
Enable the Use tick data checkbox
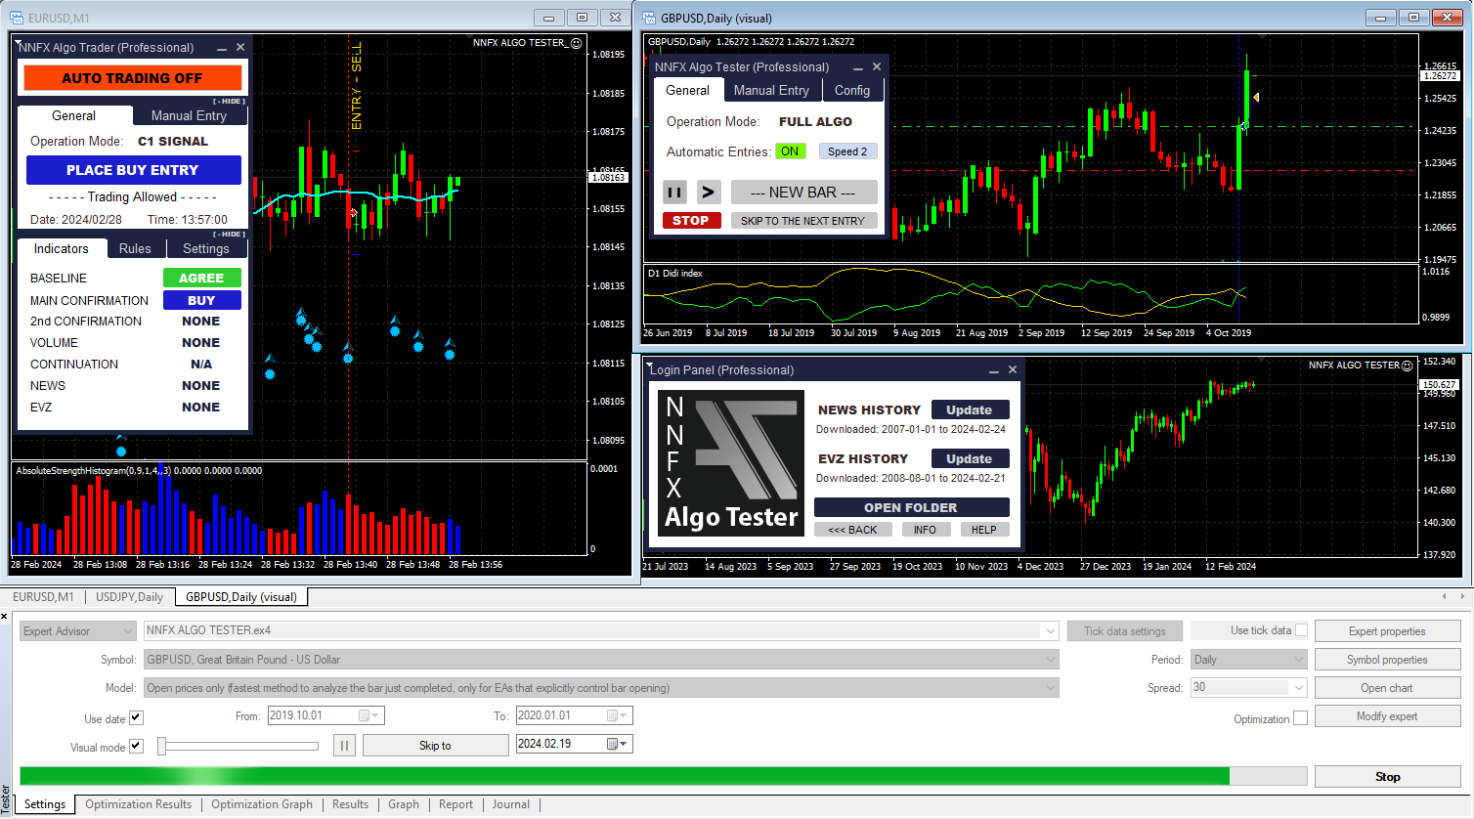coord(1301,630)
